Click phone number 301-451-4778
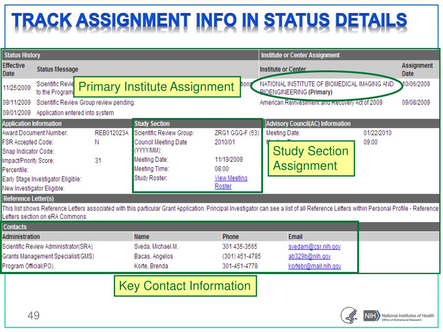The height and width of the screenshot is (332, 443). [240, 266]
